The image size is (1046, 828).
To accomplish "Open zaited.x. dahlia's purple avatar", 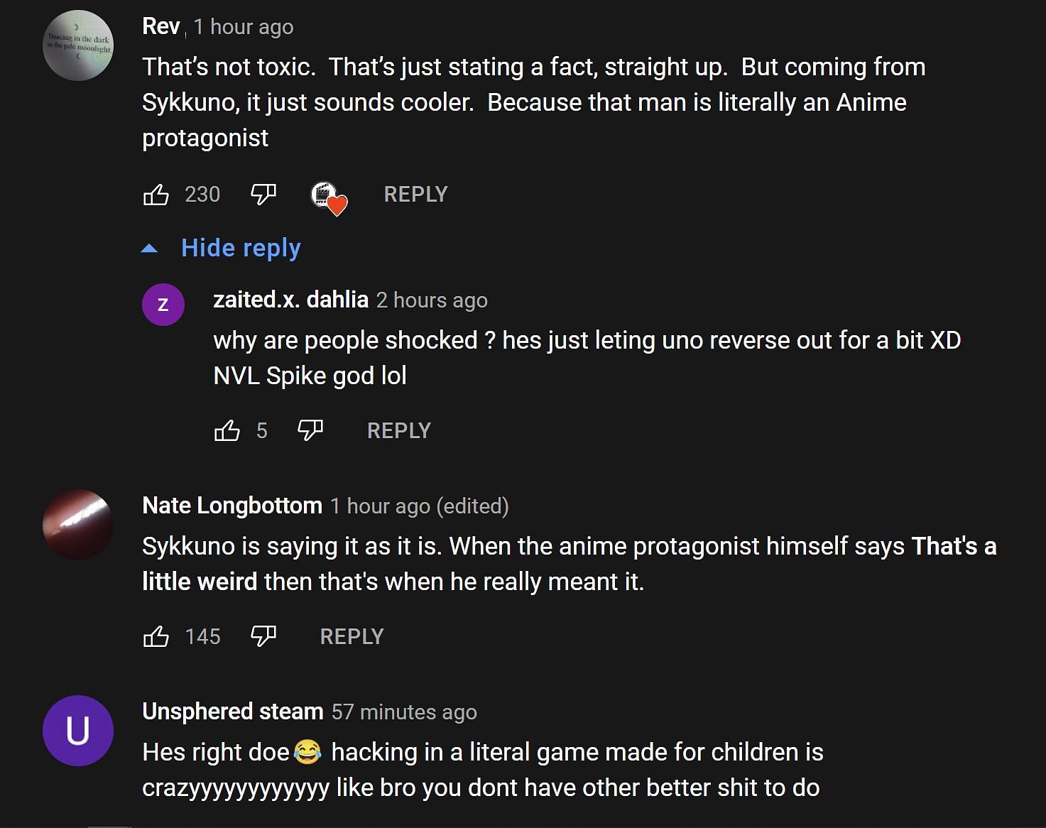I will pyautogui.click(x=163, y=305).
